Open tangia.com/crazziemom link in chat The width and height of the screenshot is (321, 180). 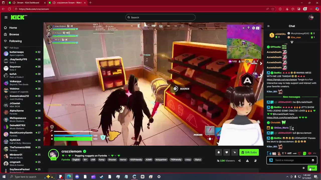282,80
